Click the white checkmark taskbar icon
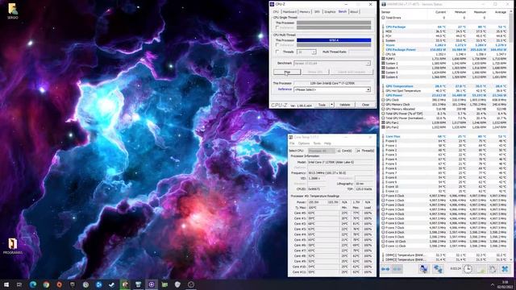The height and width of the screenshot is (290, 516). (111, 284)
